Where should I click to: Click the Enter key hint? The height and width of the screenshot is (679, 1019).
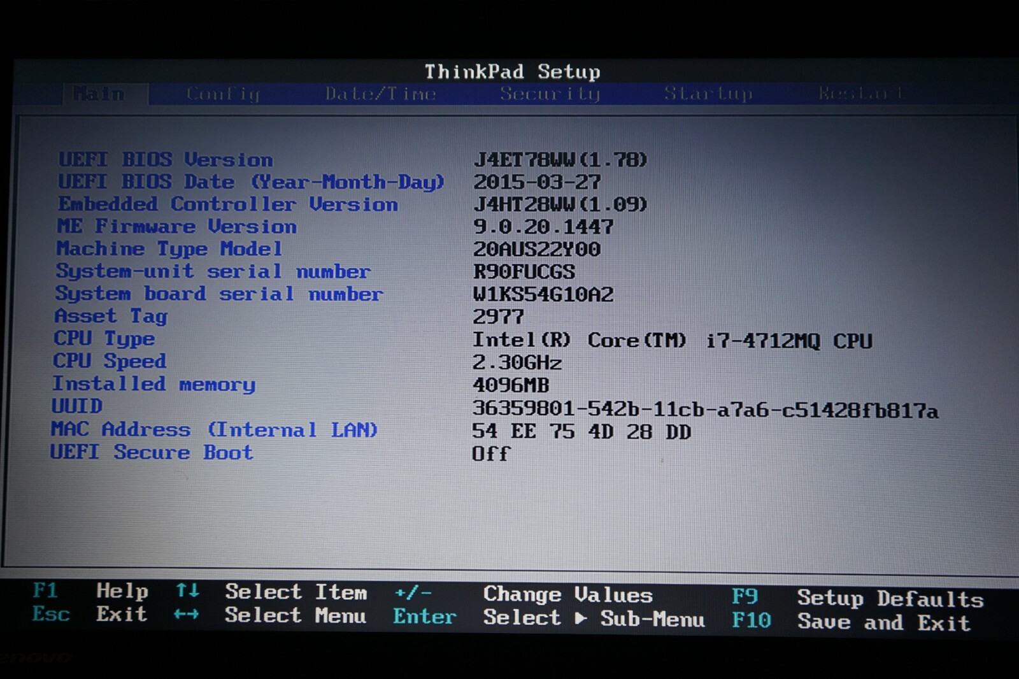click(425, 617)
